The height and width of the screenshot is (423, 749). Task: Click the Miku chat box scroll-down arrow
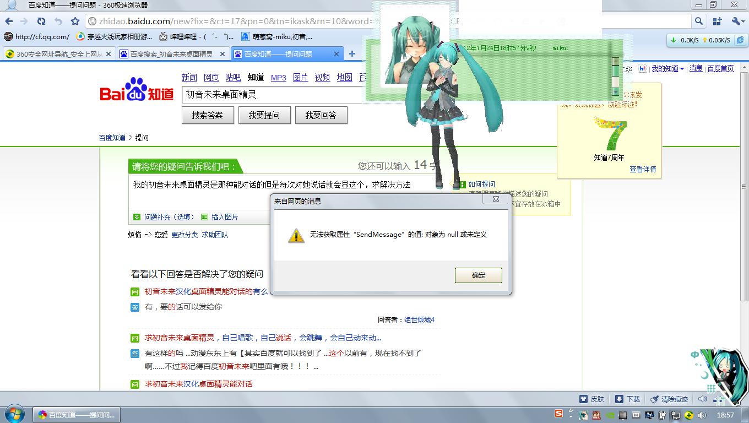point(616,92)
